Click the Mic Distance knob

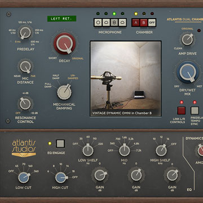pos(25,67)
